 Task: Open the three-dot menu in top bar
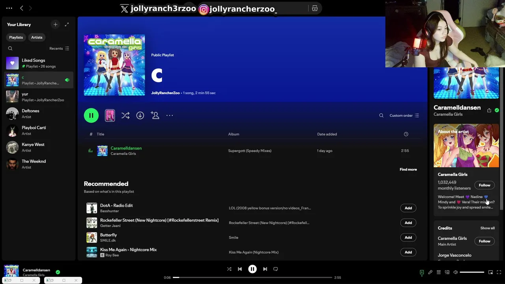click(9, 8)
